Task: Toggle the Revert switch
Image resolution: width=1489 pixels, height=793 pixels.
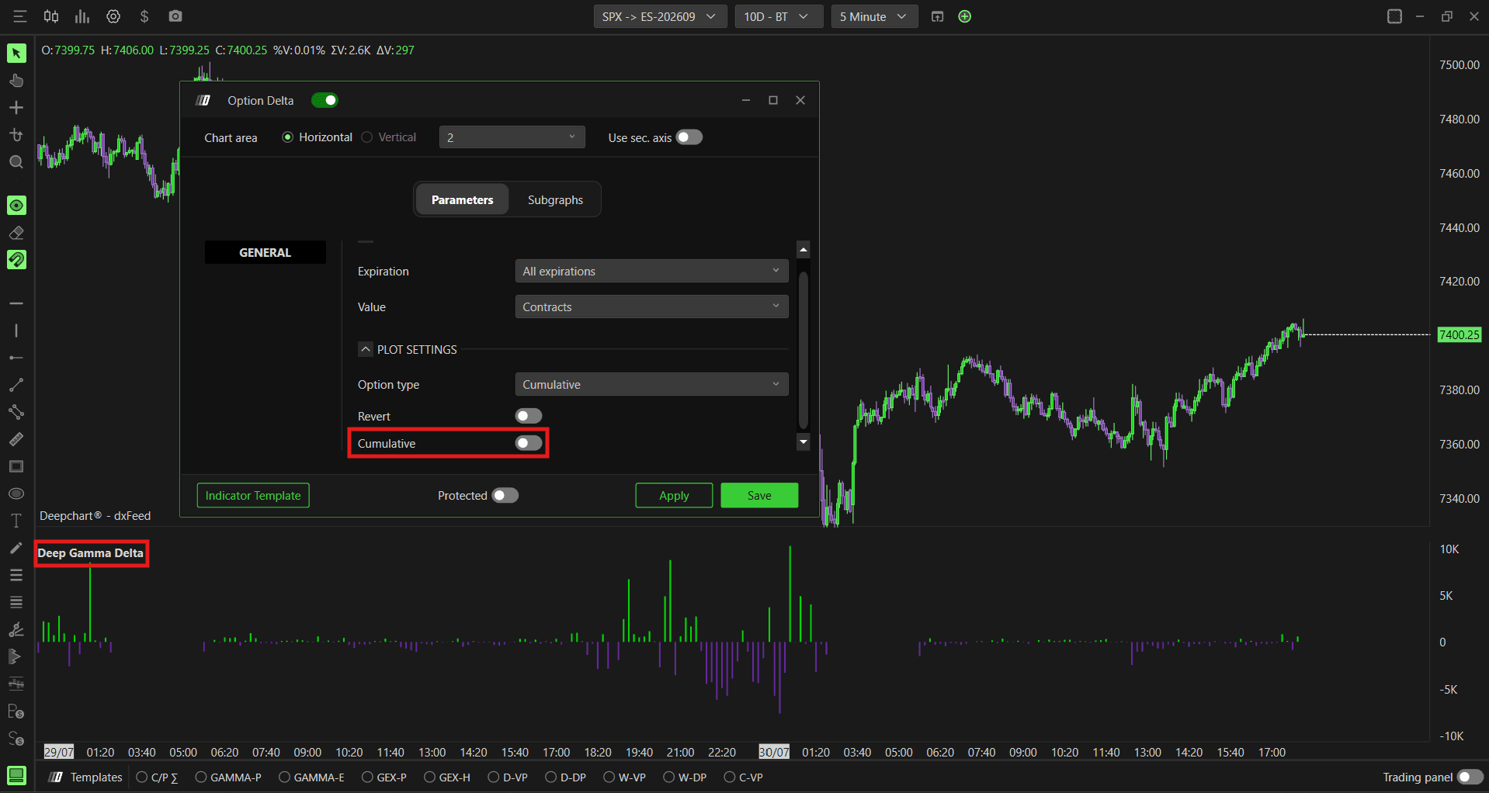Action: tap(529, 416)
